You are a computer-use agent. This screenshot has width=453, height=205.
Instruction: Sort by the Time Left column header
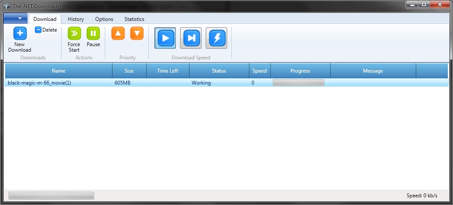(x=168, y=70)
